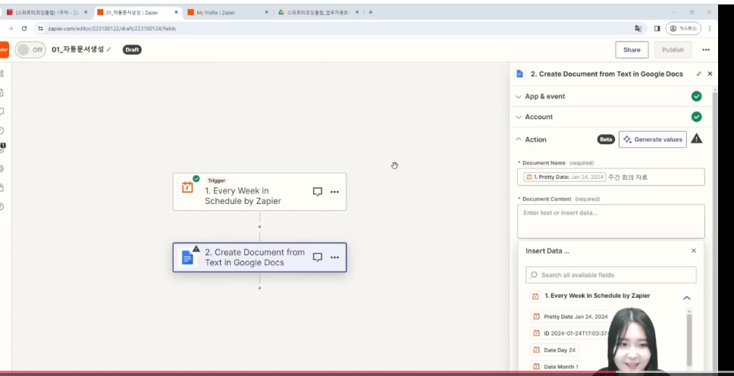734x376 pixels.
Task: Open the Google Docs step's three-dot menu
Action: tap(334, 257)
